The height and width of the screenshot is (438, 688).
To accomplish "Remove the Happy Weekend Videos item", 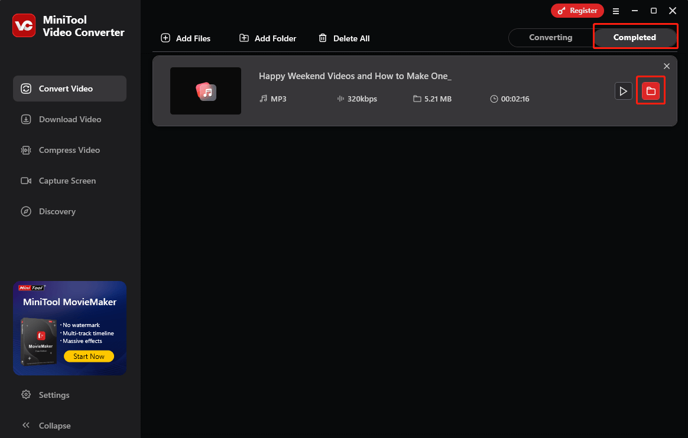I will 667,66.
